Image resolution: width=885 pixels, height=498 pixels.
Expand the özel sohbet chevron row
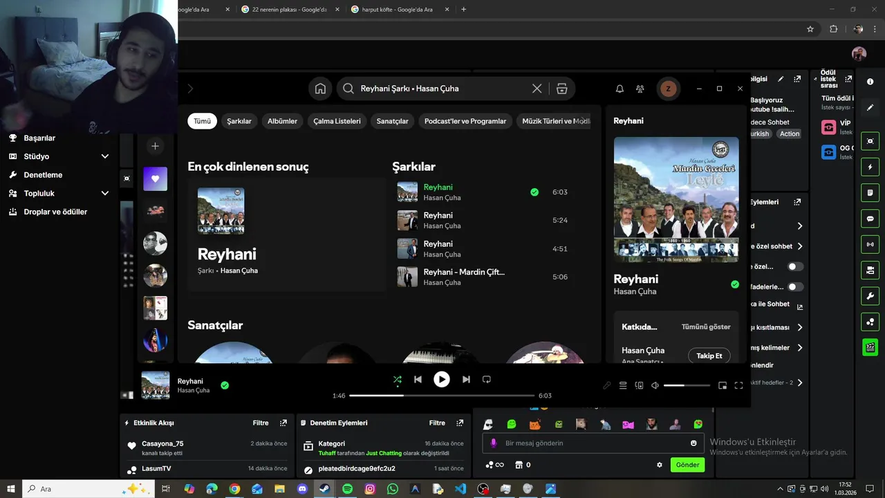click(800, 246)
